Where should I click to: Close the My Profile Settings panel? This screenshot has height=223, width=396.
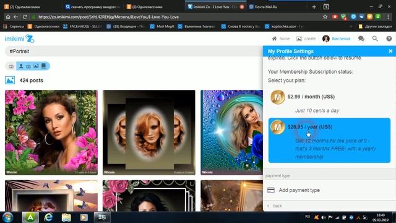(390, 51)
